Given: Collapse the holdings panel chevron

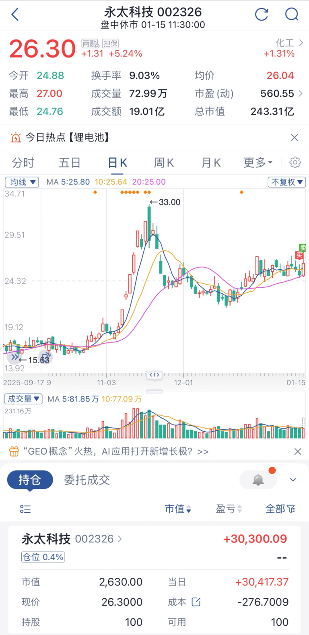Looking at the screenshot, I should (x=293, y=480).
